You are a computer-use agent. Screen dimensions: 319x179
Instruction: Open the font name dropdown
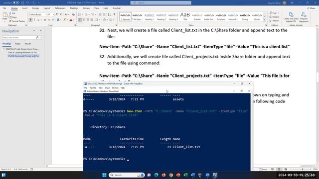(x=46, y=14)
